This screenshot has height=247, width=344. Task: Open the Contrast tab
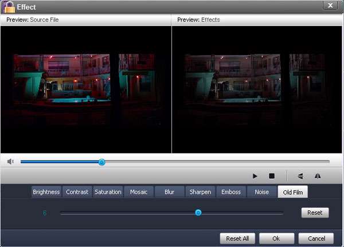pyautogui.click(x=77, y=192)
